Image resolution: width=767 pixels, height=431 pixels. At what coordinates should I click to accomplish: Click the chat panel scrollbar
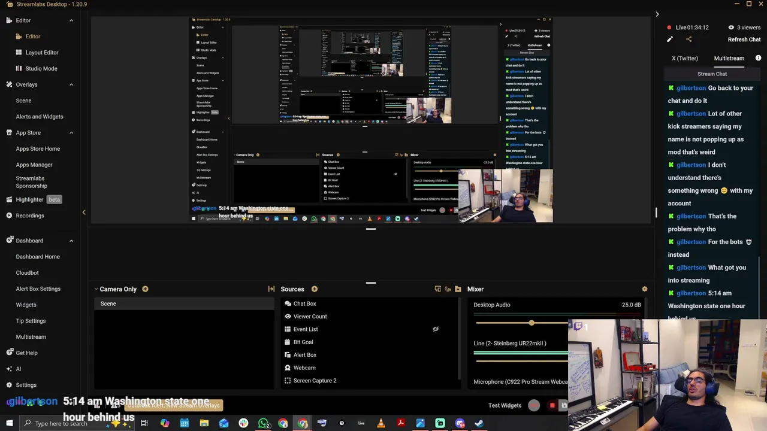pyautogui.click(x=759, y=289)
